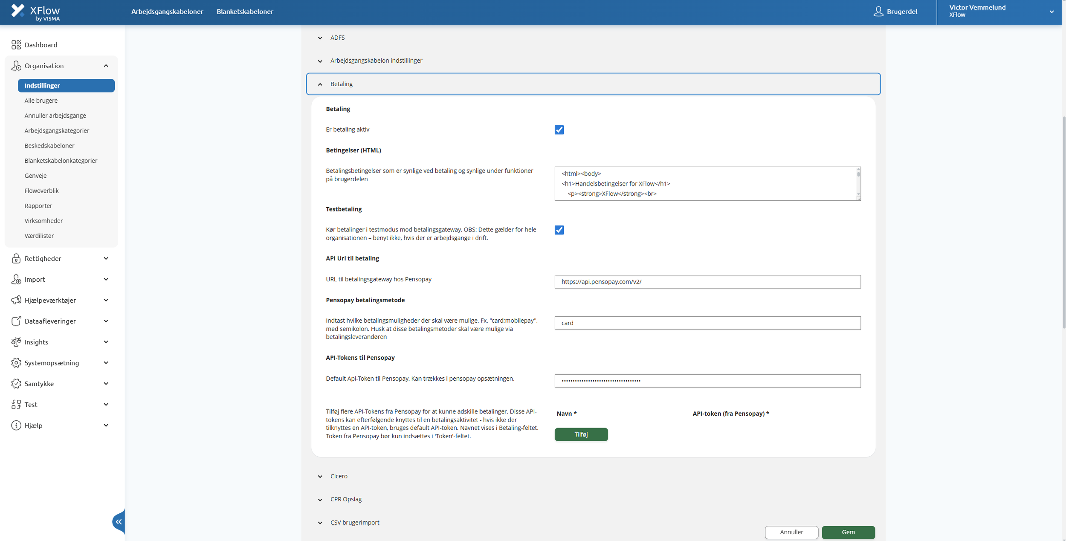Click the Hjælpeværktøjer megaphone icon

pos(16,300)
